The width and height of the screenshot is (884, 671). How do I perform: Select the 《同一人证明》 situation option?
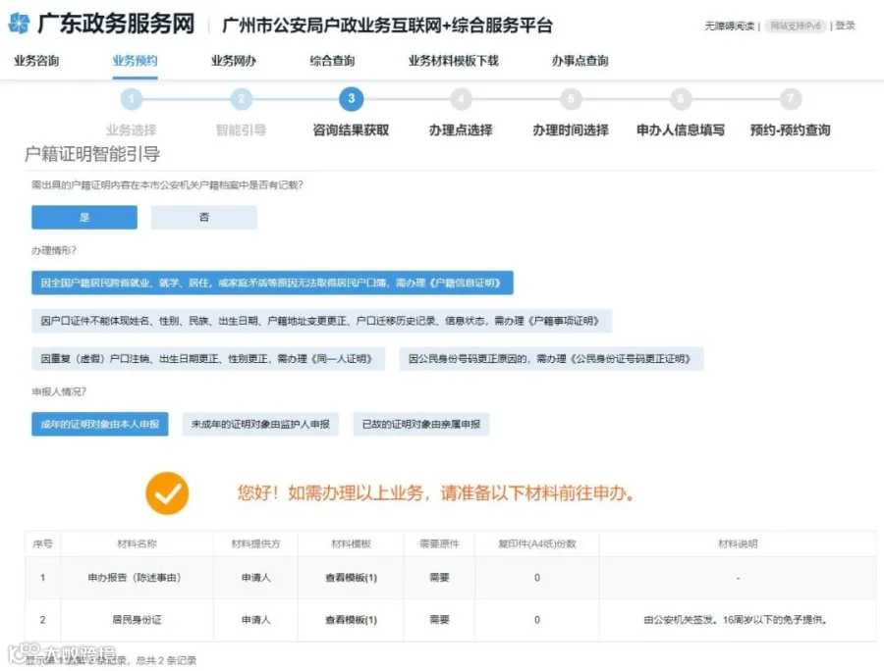point(208,359)
